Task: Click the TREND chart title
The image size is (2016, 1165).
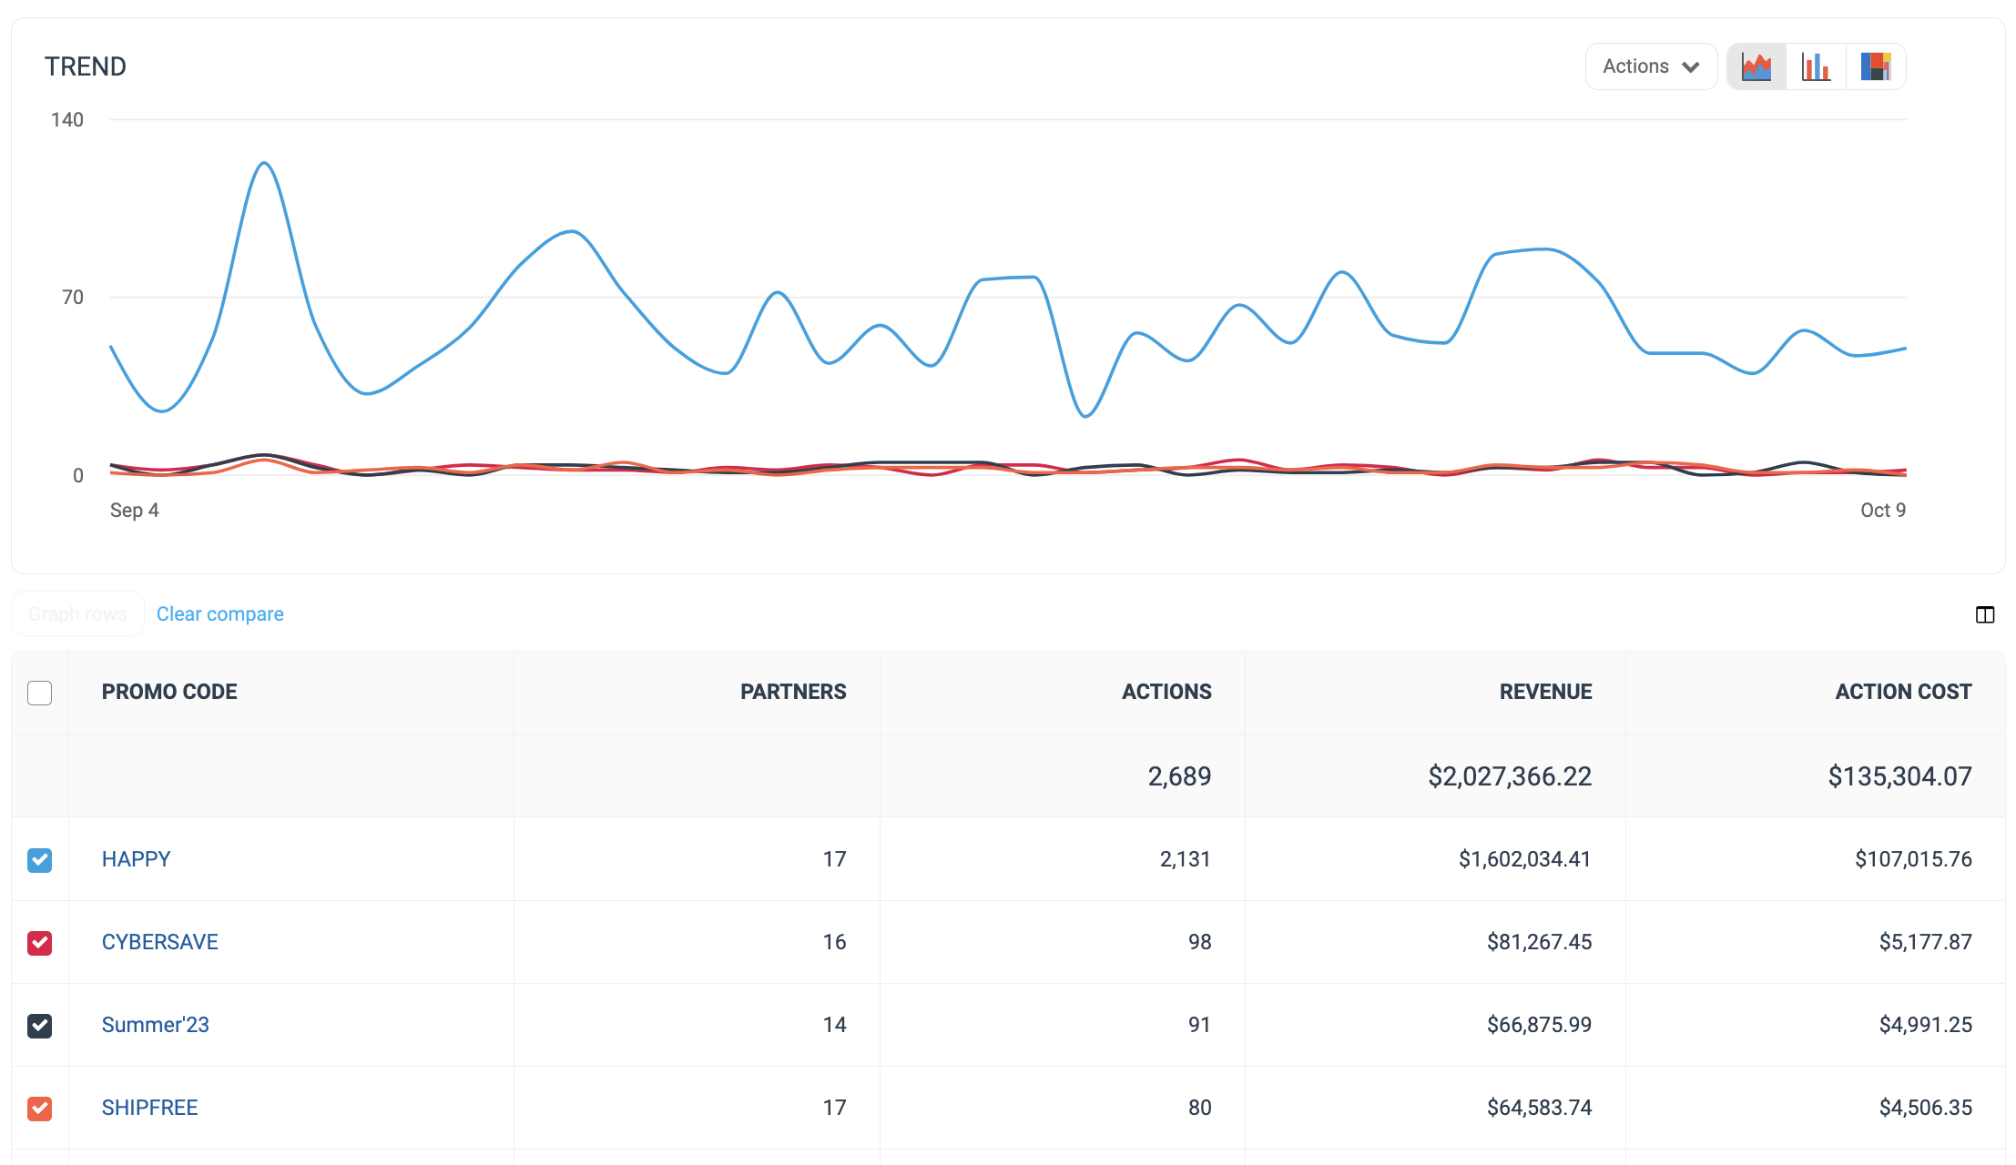Action: pyautogui.click(x=86, y=66)
